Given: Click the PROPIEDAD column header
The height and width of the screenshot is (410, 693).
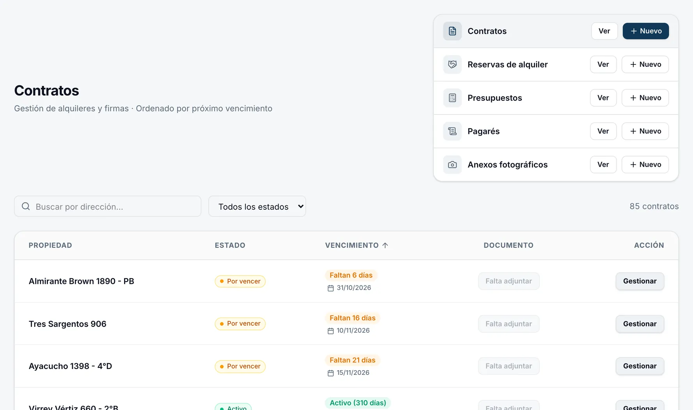Looking at the screenshot, I should (x=50, y=245).
